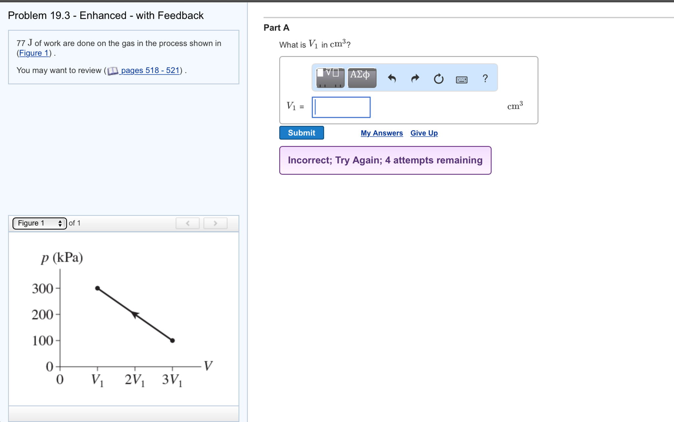This screenshot has width=674, height=422.
Task: Click the book icon beside pages 518 - 521
Action: coord(113,71)
